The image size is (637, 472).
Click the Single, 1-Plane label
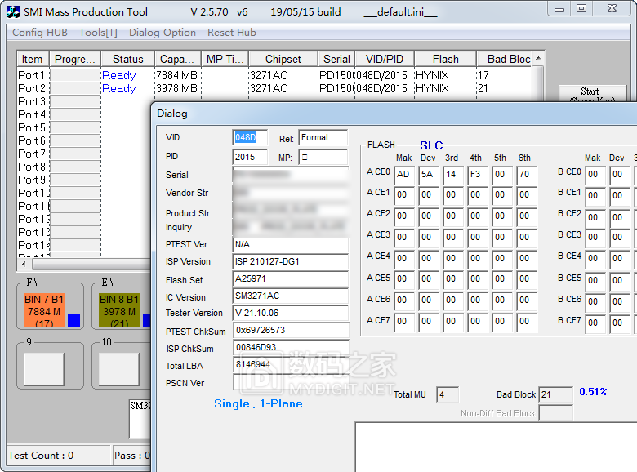(x=258, y=403)
